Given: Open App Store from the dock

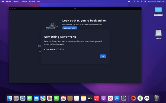Looking at the screenshot, I should (117, 98).
